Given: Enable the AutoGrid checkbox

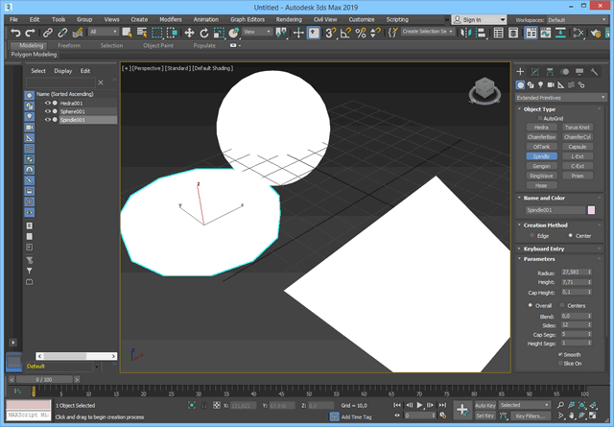Looking at the screenshot, I should pos(538,118).
